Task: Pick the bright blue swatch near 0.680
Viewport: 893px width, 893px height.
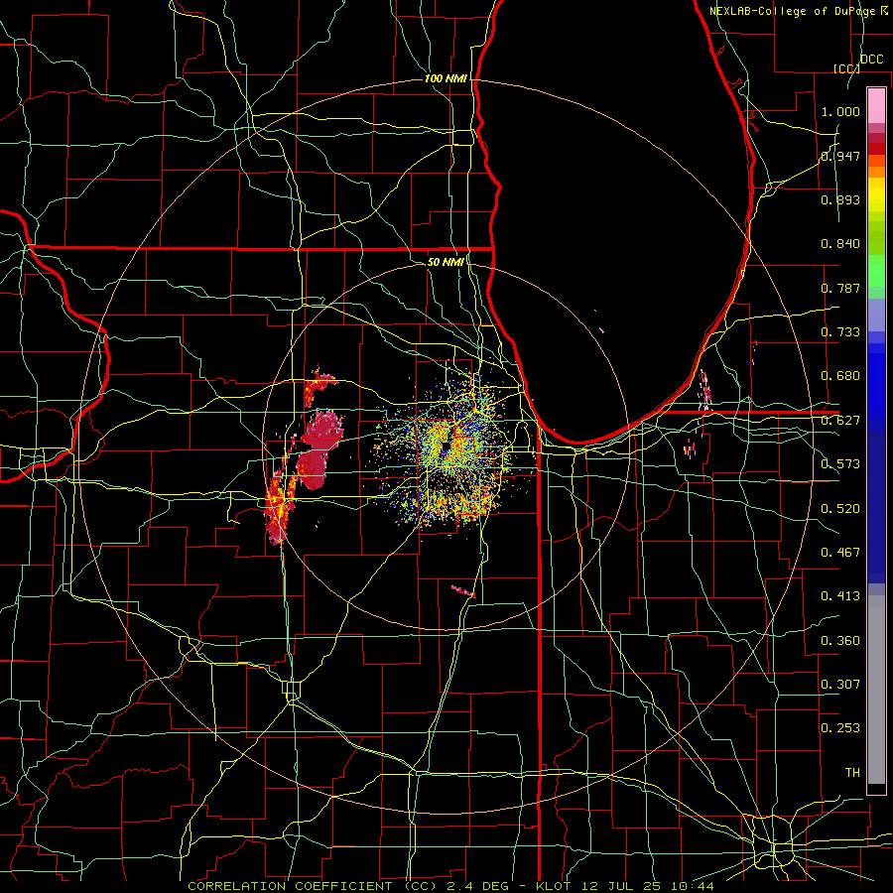Action: (x=876, y=387)
